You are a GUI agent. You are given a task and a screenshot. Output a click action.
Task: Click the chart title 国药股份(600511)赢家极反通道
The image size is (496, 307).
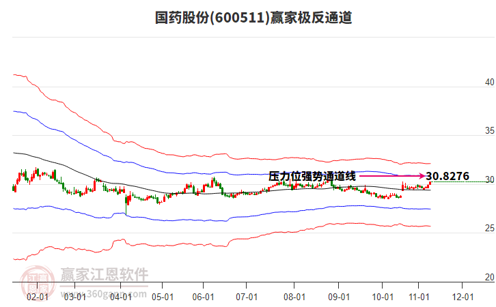click(x=253, y=17)
